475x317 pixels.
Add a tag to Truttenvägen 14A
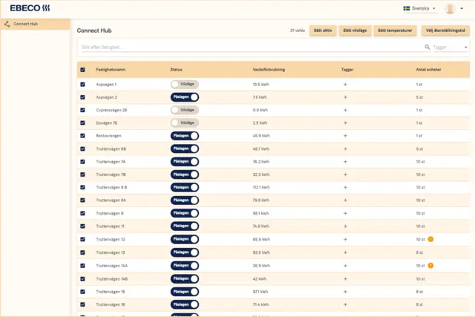click(345, 266)
